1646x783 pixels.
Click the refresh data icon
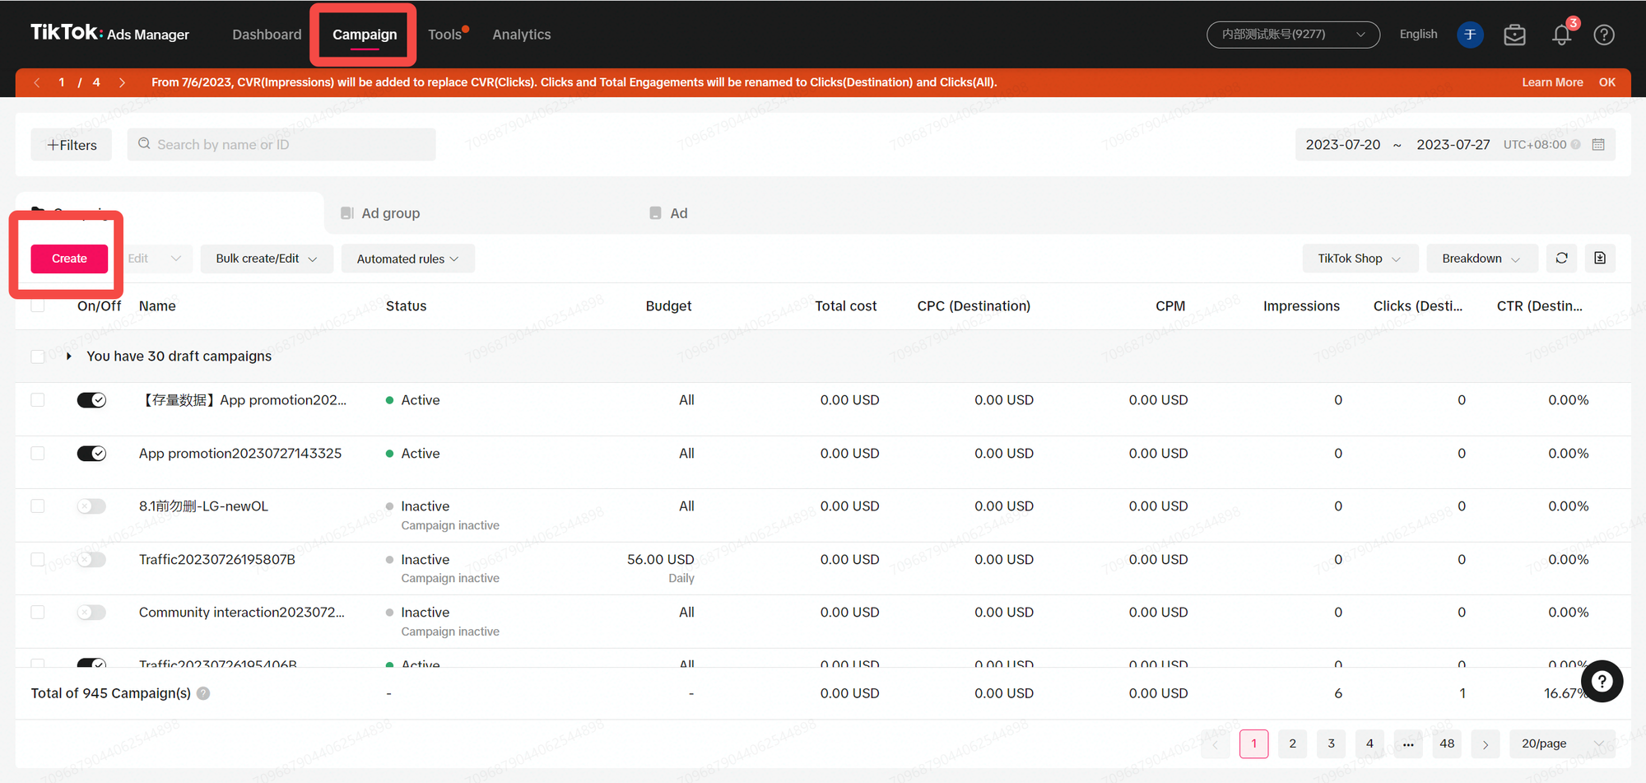pyautogui.click(x=1561, y=259)
